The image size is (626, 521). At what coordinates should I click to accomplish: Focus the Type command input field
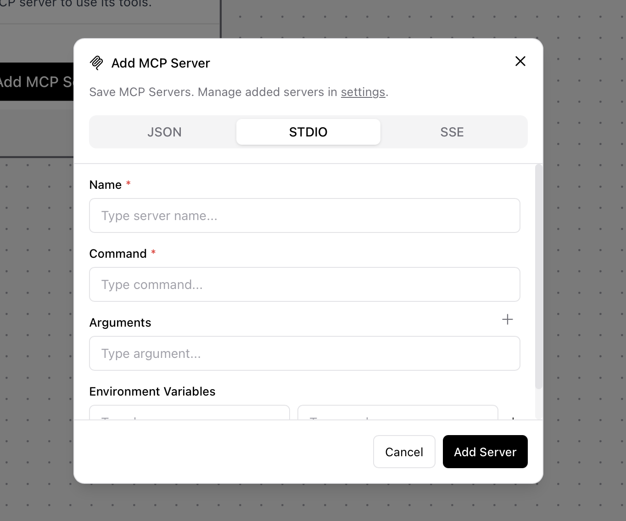click(304, 284)
